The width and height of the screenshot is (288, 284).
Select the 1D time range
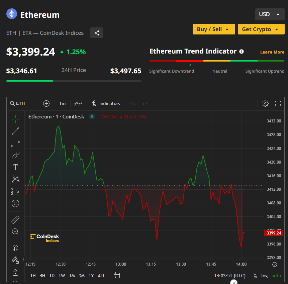52,276
